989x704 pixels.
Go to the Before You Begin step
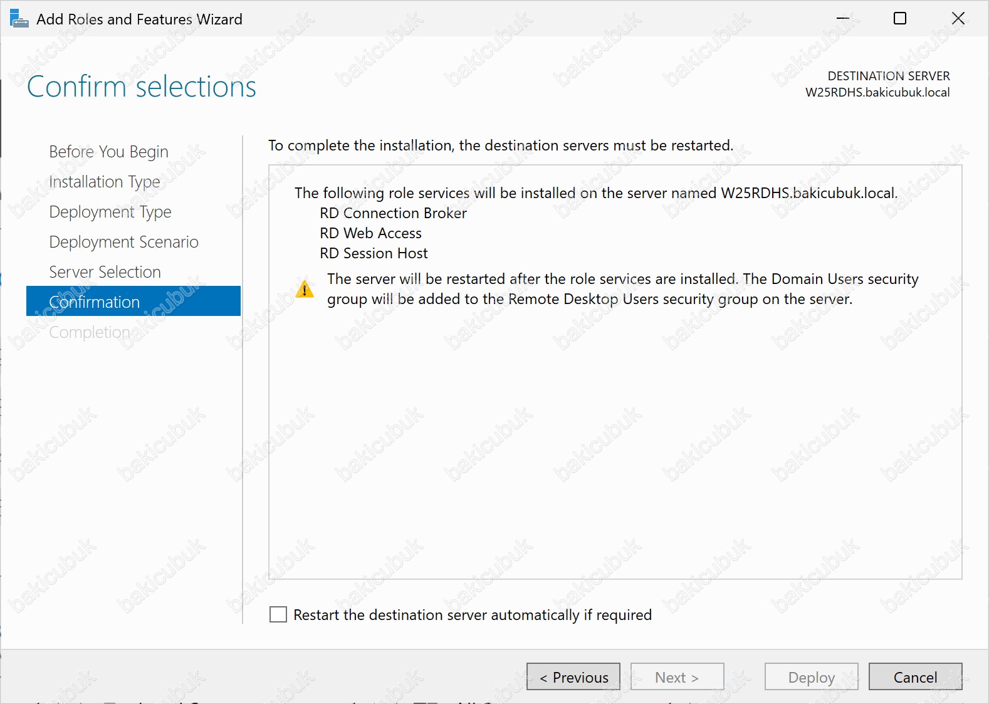(108, 152)
